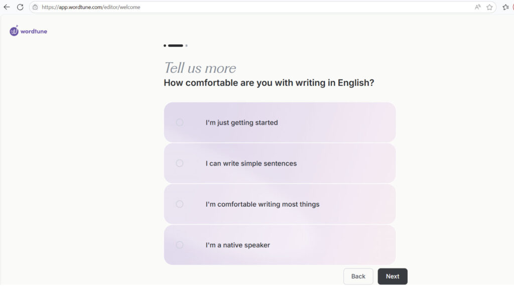The width and height of the screenshot is (514, 289).
Task: Open site info lock icon
Action: click(x=35, y=7)
